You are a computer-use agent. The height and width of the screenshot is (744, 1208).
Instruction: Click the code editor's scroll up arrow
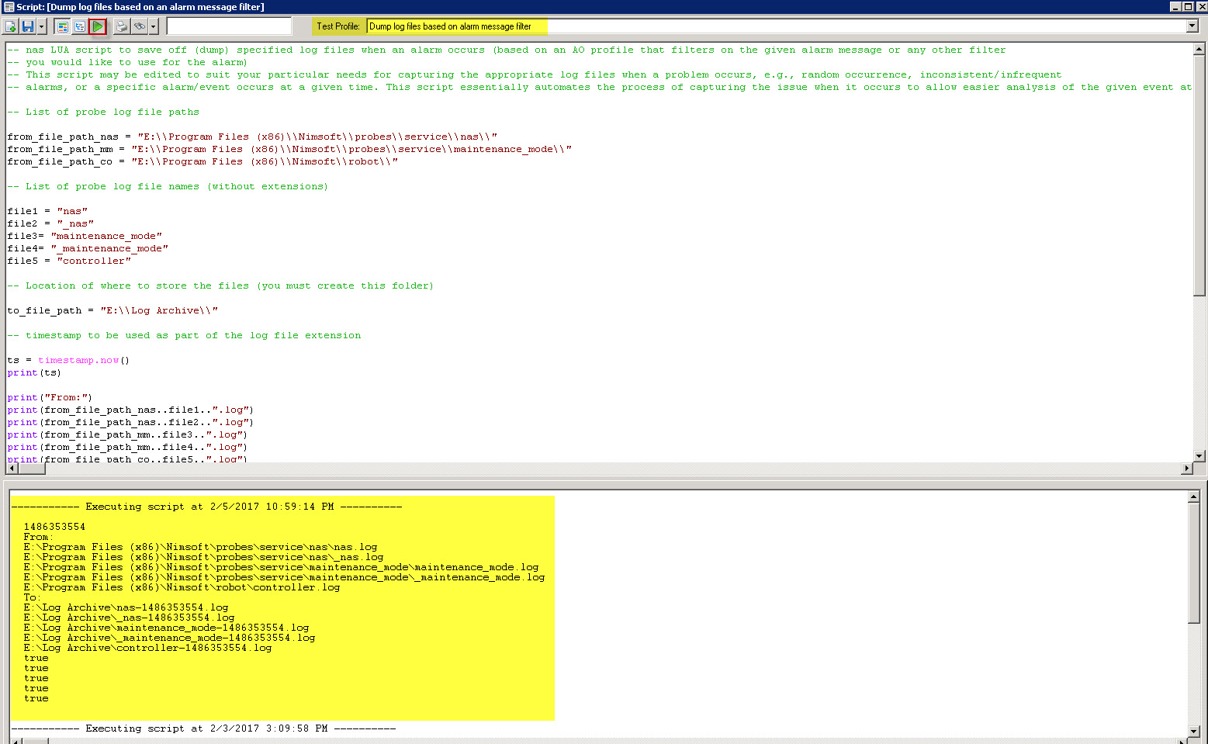tap(1199, 48)
